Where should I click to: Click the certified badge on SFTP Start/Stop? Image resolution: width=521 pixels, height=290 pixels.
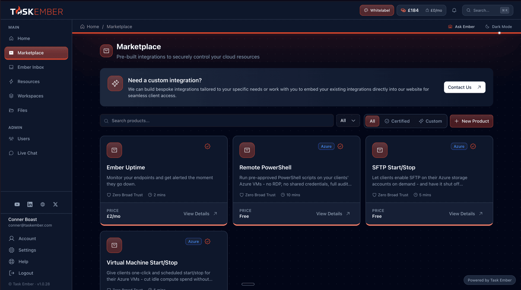pyautogui.click(x=473, y=146)
